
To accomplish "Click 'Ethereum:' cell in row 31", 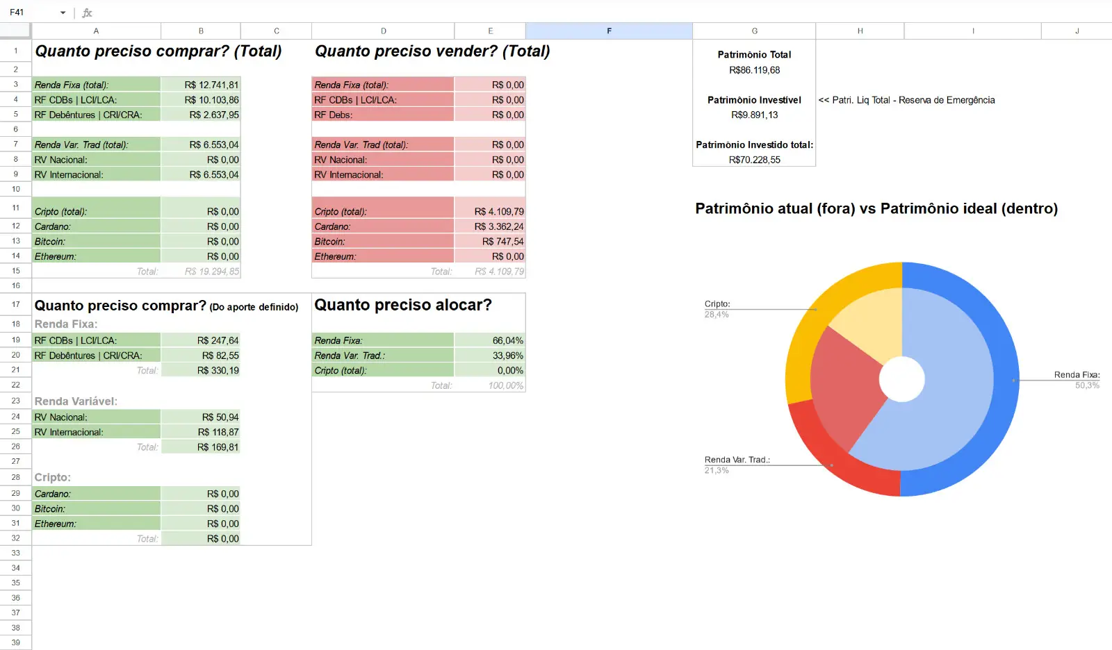I will click(x=96, y=524).
